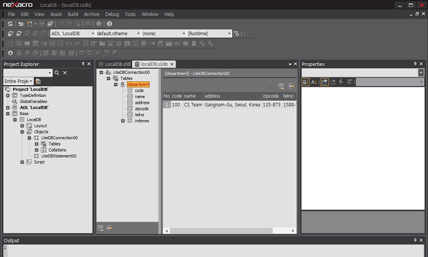Expand the indexes node under department
Viewport: 428px width, 257px height.
[123, 120]
